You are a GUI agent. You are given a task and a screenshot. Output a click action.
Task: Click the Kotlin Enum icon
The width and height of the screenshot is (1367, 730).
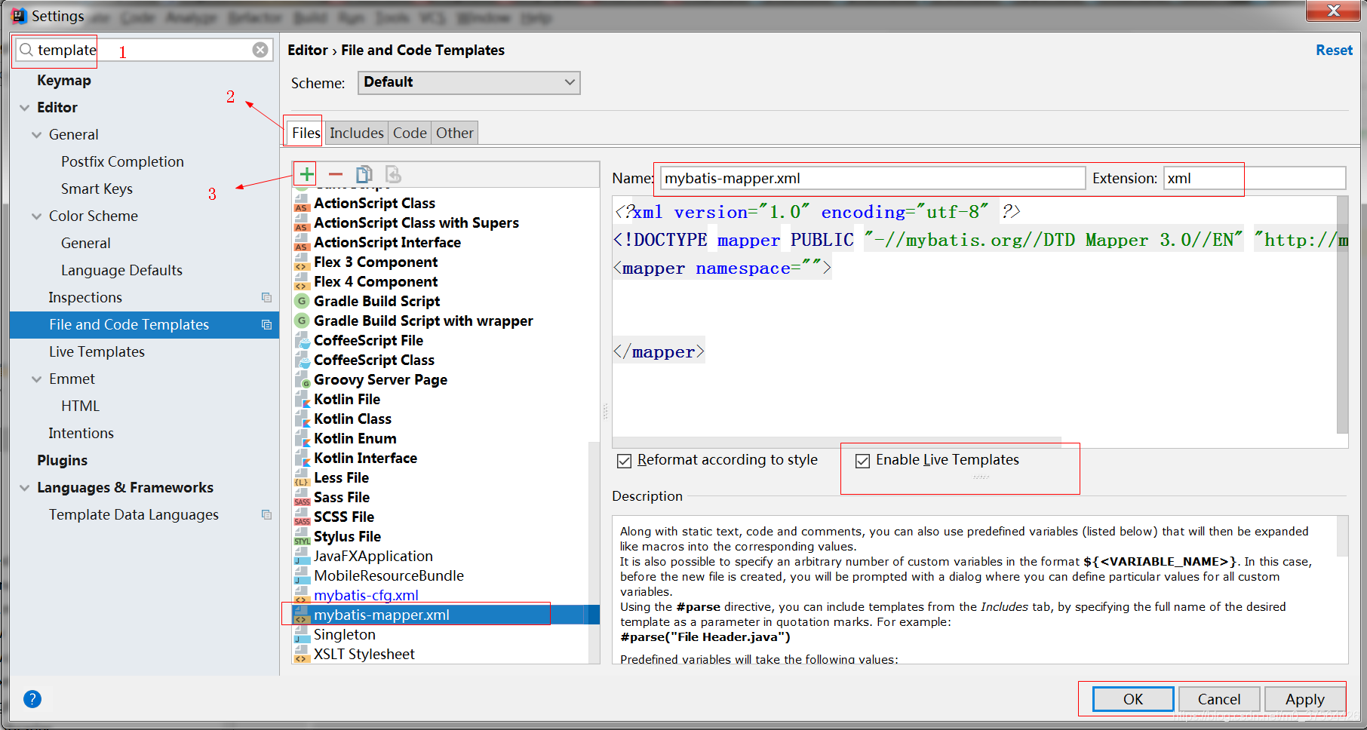[x=302, y=439]
